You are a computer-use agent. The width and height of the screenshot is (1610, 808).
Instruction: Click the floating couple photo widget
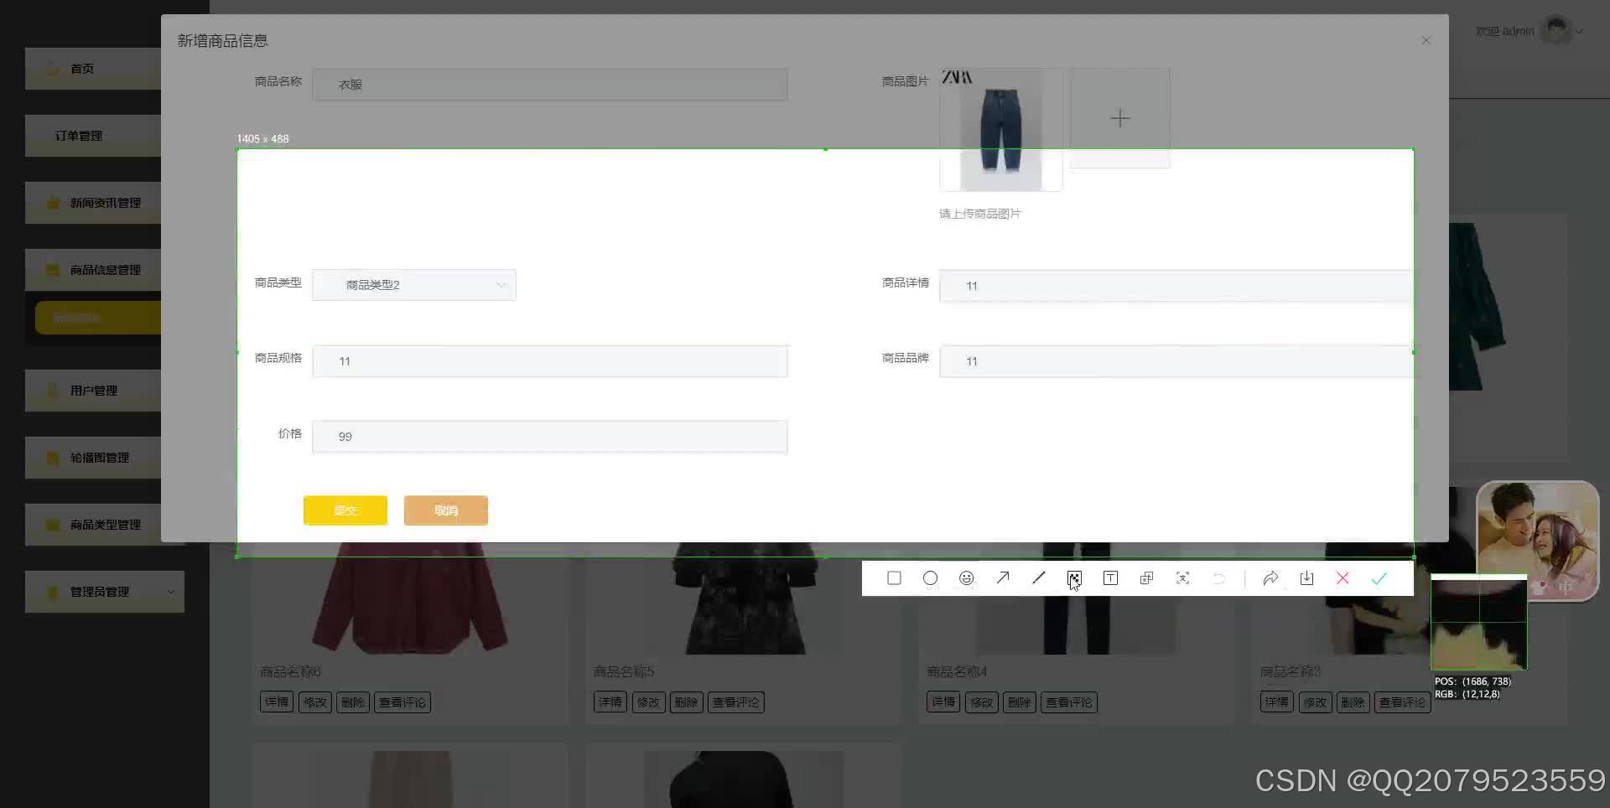click(x=1538, y=541)
